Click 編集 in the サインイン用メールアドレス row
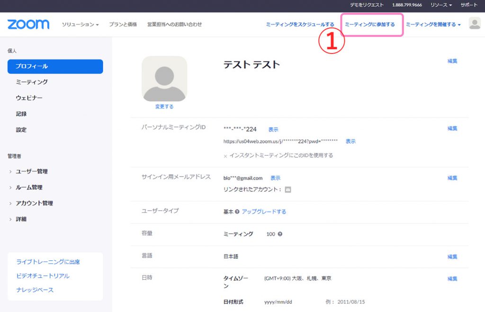This screenshot has height=312, width=485. click(452, 178)
